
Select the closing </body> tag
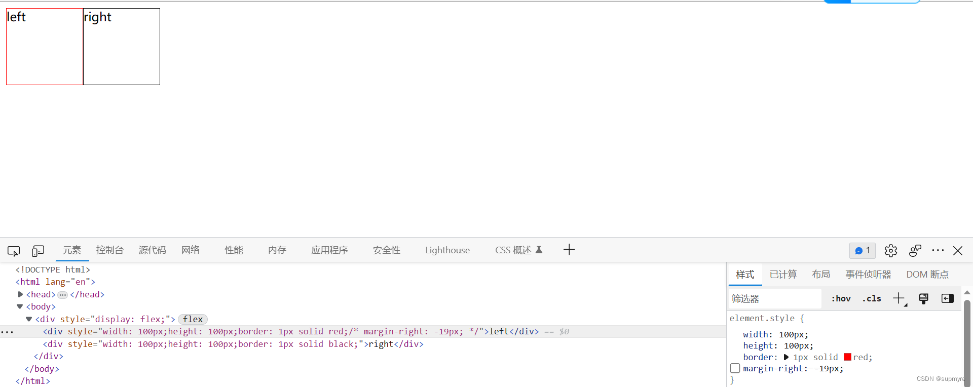click(42, 369)
